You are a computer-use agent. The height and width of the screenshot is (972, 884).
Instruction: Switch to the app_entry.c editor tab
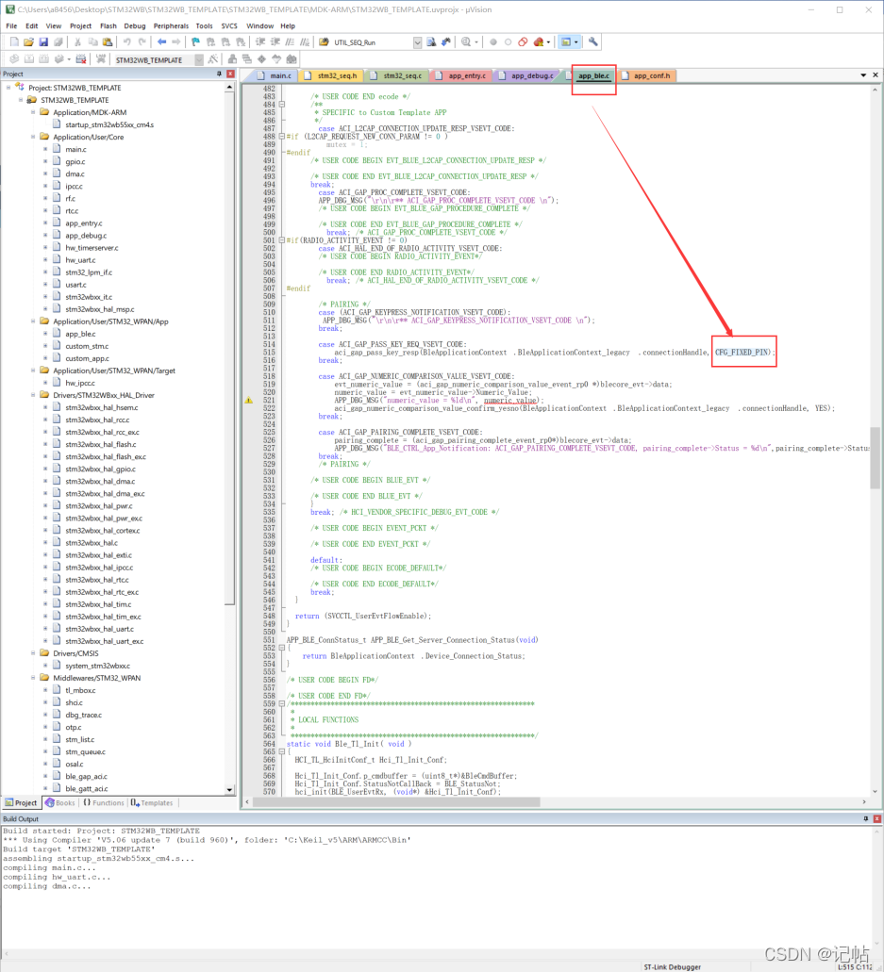(x=461, y=75)
